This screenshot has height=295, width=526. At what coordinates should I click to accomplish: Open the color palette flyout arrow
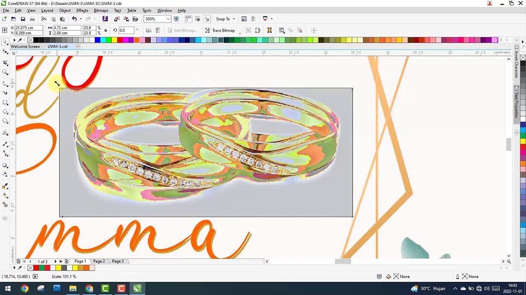[14, 40]
